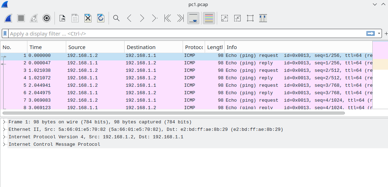Start a new packet capture

pos(8,18)
